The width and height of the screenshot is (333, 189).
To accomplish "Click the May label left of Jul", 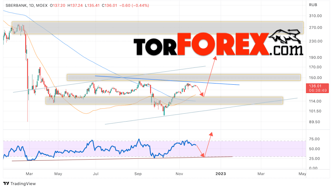I will tap(58, 174).
